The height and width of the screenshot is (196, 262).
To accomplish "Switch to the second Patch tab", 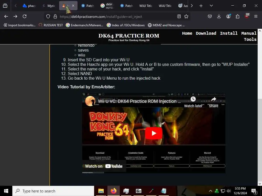I will [x=126, y=6].
